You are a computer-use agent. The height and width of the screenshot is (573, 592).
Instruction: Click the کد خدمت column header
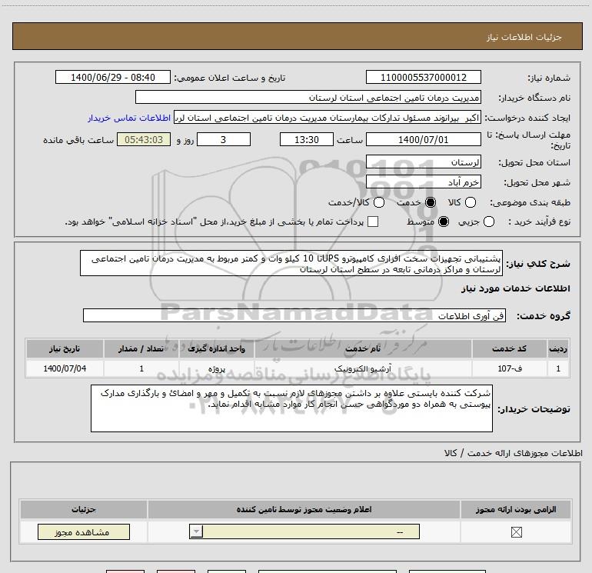(x=509, y=348)
